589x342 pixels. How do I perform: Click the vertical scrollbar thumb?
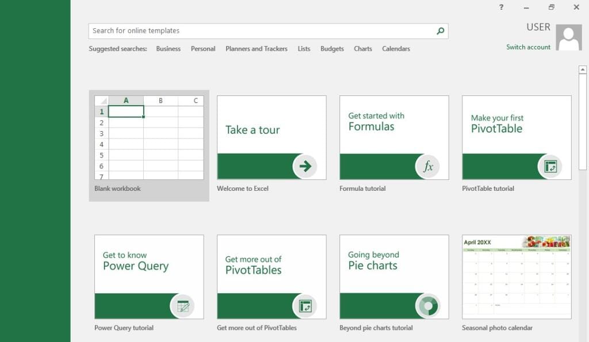[582, 122]
